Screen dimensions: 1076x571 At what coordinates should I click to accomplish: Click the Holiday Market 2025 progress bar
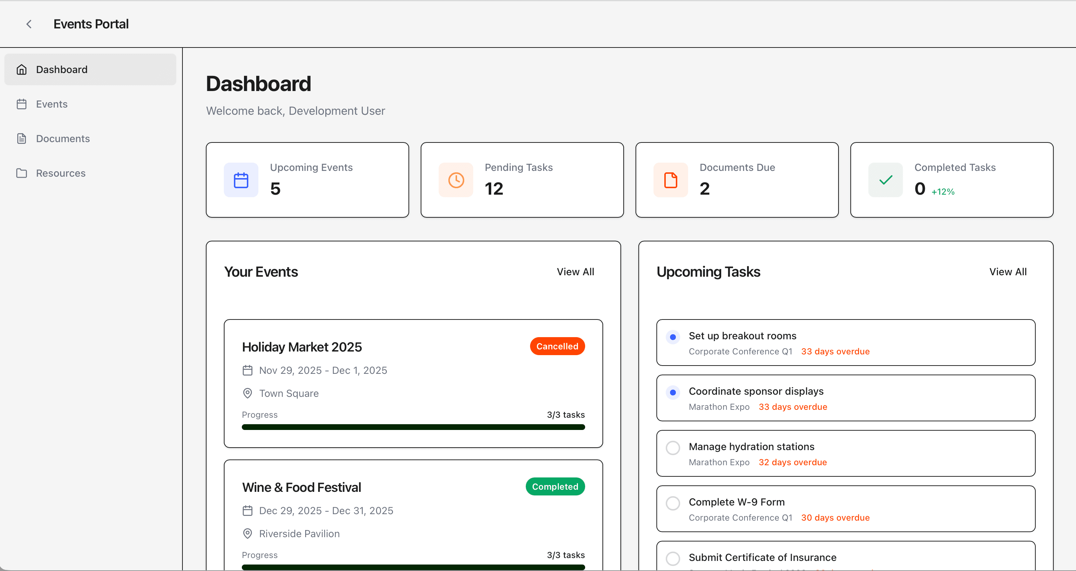413,426
